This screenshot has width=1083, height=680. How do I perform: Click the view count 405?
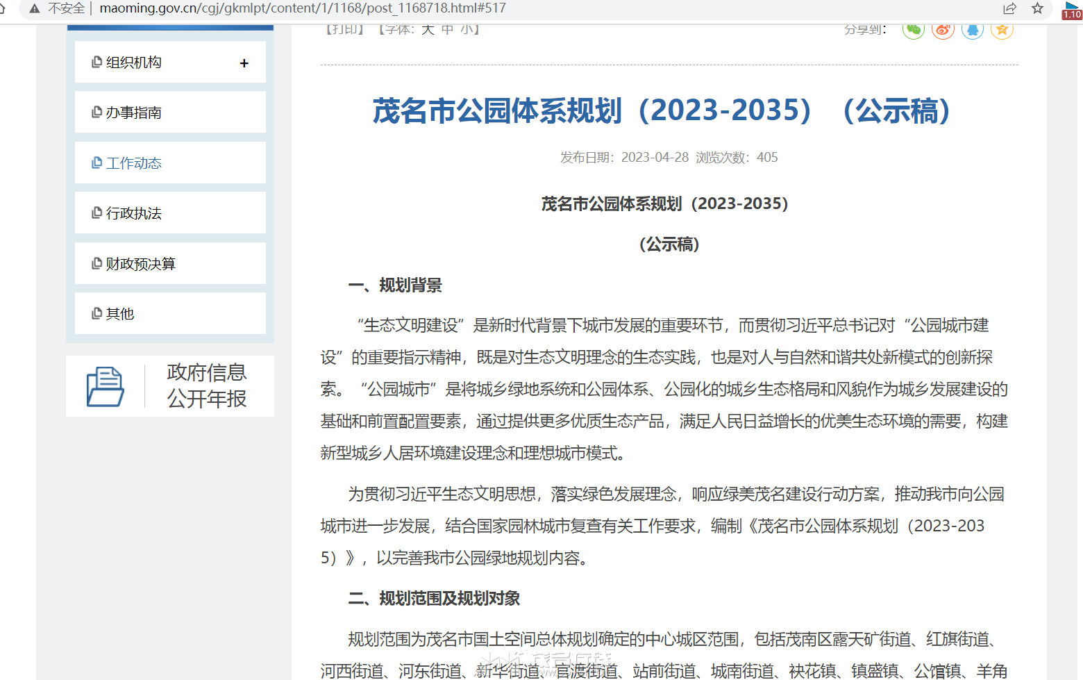767,158
